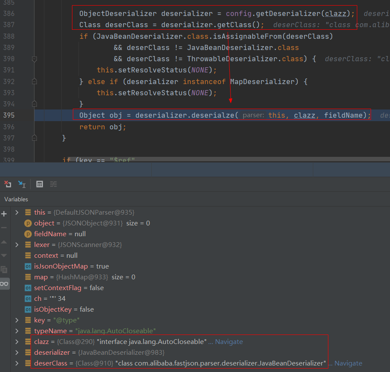Viewport: 390px width, 372px height.
Task: Expand the deserClass variable node
Action: (17, 363)
